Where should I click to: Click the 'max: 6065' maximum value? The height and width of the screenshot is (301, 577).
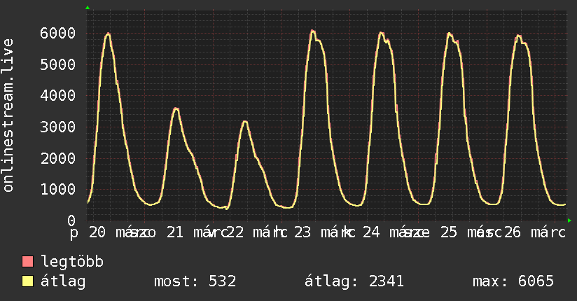coord(513,281)
